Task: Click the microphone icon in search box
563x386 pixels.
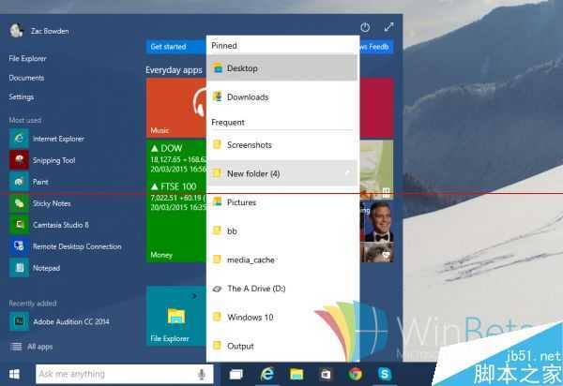Action: click(x=202, y=374)
